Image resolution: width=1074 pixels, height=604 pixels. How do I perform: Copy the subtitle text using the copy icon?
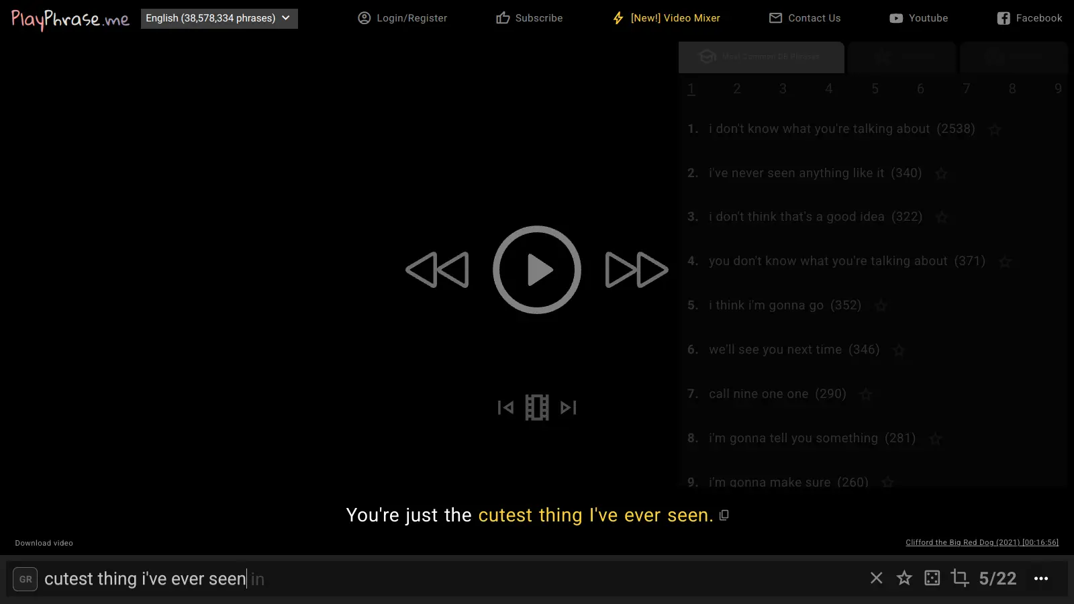724,515
